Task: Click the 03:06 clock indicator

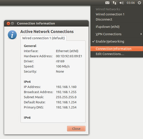Action: (131, 3)
